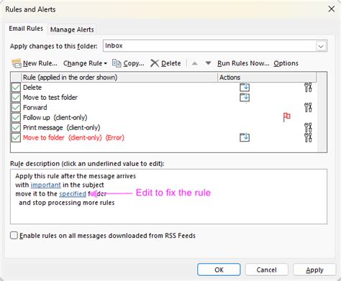This screenshot has width=341, height=281.
Task: Move the rule up with the up arrow
Action: tap(195, 63)
